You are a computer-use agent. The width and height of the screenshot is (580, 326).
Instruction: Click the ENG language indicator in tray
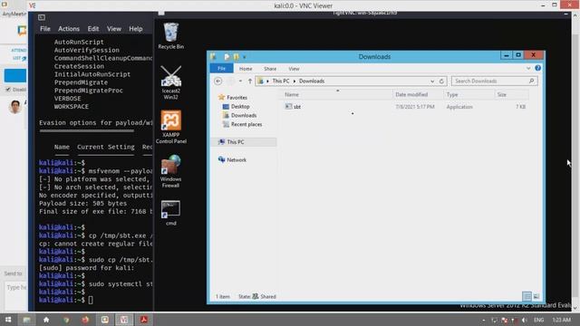point(539,320)
